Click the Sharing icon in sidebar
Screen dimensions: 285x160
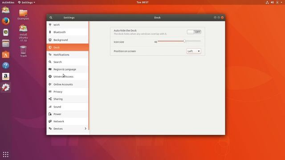click(50, 99)
